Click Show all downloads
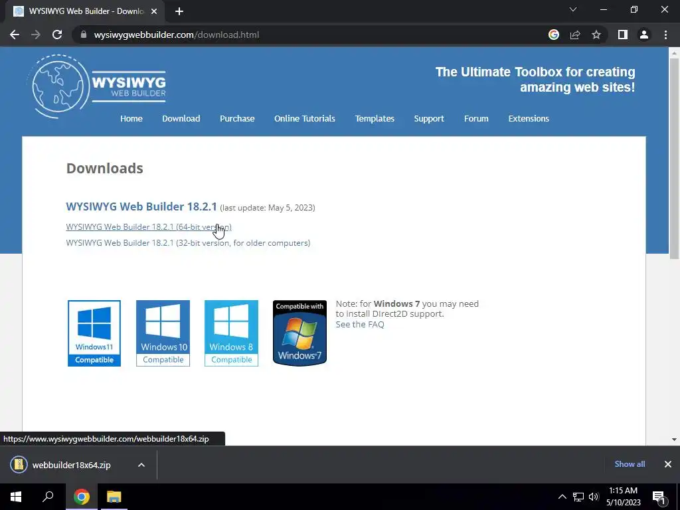This screenshot has height=510, width=680. click(630, 464)
